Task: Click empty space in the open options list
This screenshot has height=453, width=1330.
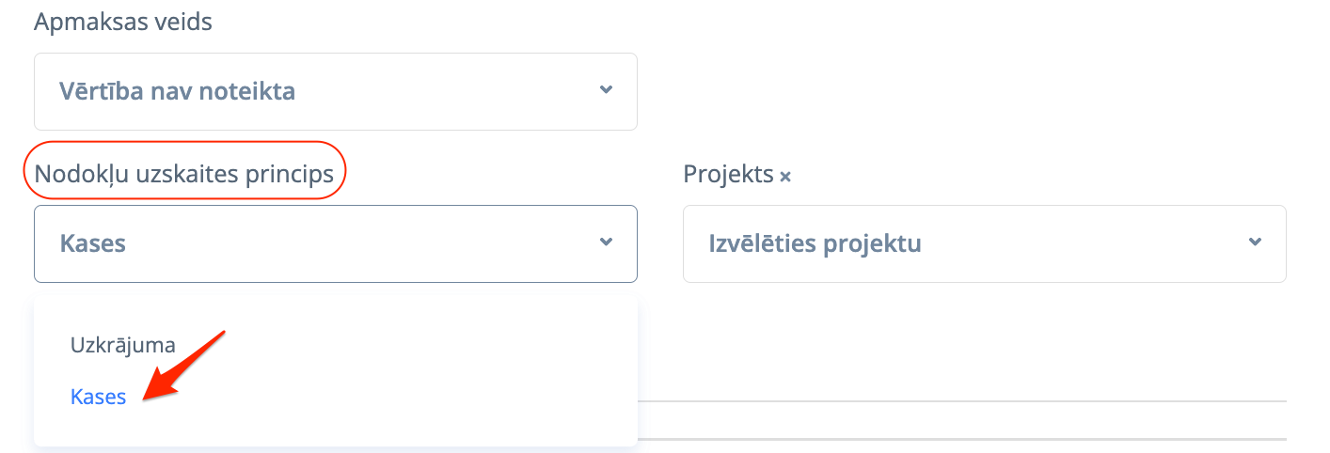Action: click(423, 376)
